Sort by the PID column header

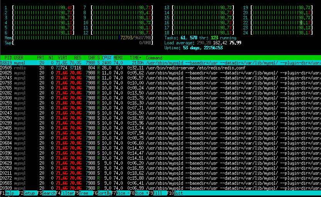click(8, 58)
